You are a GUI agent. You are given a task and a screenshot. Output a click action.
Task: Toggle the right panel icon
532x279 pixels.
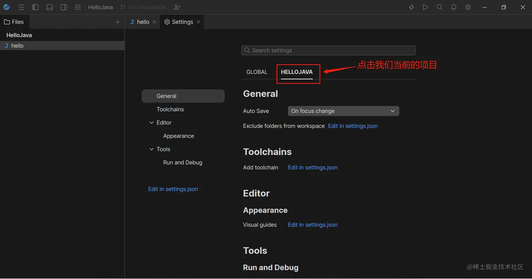(64, 7)
